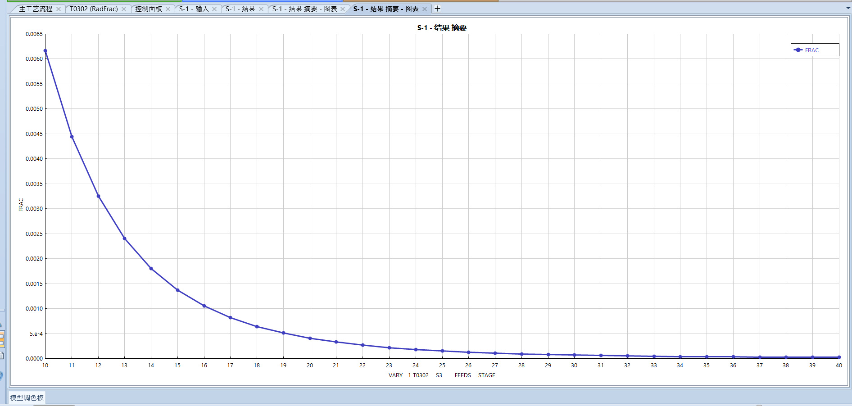The width and height of the screenshot is (852, 406).
Task: Select the FEEDS axis label
Action: [x=463, y=375]
